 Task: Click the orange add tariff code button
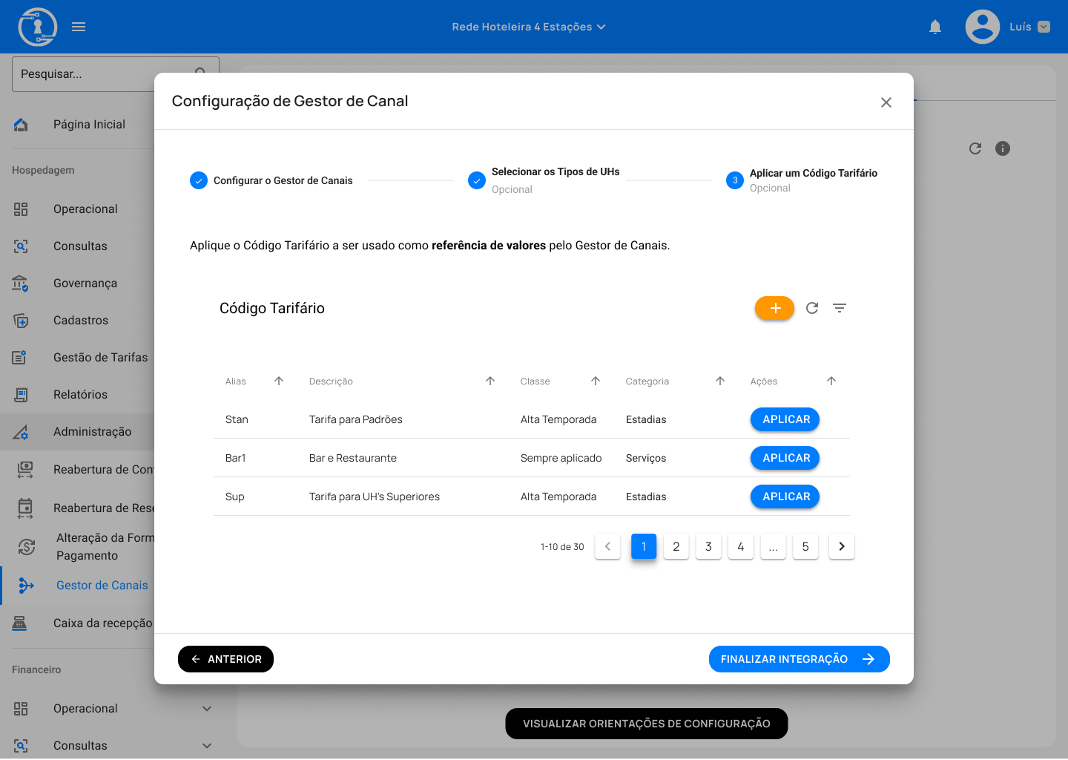click(774, 308)
